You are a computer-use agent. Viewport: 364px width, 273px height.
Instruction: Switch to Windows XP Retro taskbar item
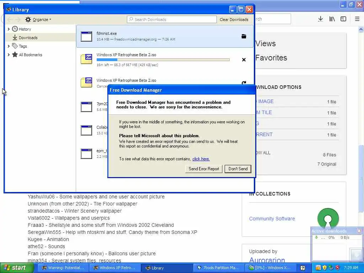click(114, 268)
